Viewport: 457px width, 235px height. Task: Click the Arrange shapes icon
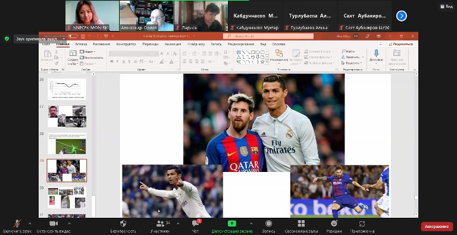[279, 53]
